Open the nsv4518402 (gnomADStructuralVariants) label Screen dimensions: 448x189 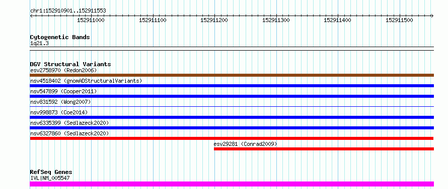[86, 81]
